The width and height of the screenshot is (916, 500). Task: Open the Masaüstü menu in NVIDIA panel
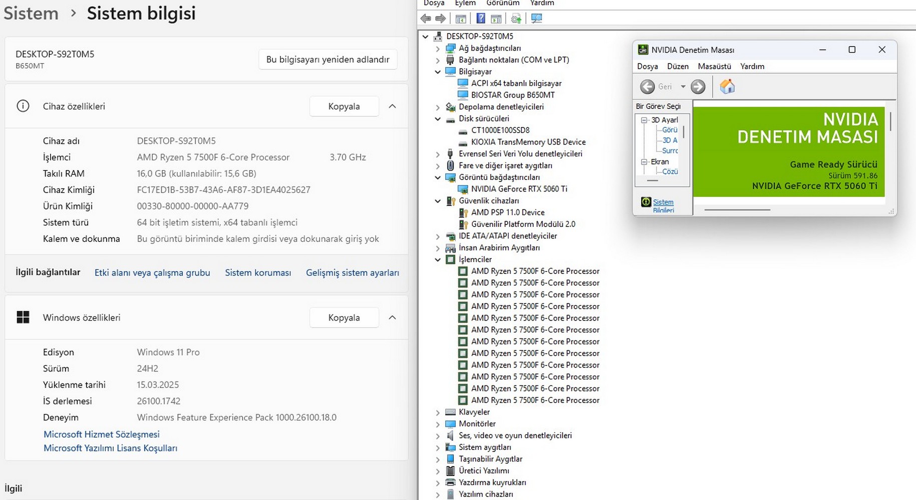pos(714,66)
